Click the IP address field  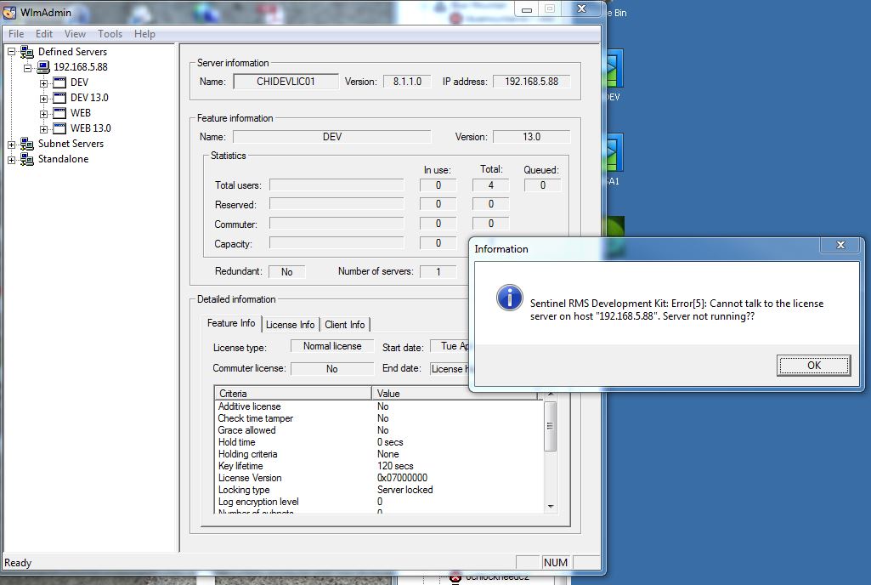pyautogui.click(x=531, y=81)
